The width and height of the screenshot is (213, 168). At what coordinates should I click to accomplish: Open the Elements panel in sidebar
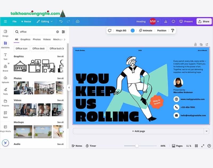pyautogui.click(x=5, y=44)
